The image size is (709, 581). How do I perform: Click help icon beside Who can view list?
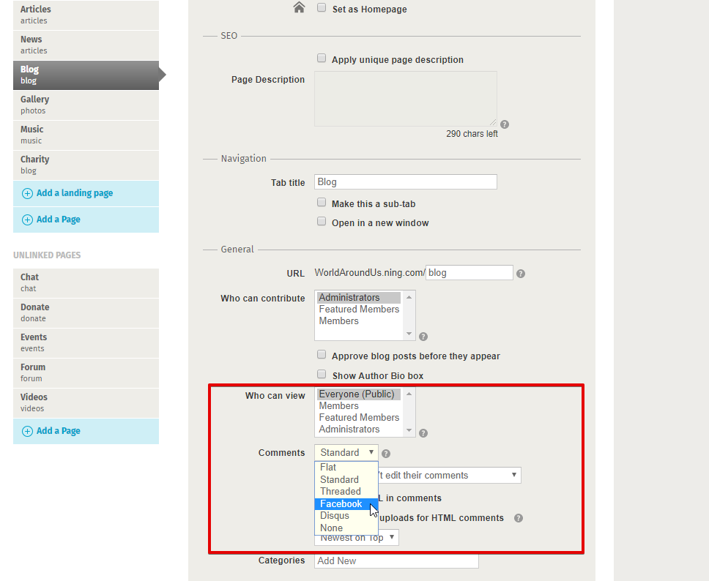(423, 433)
